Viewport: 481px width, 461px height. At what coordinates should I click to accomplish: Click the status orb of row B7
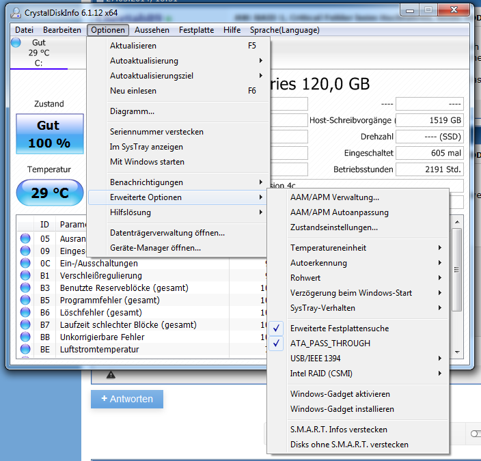(x=25, y=324)
